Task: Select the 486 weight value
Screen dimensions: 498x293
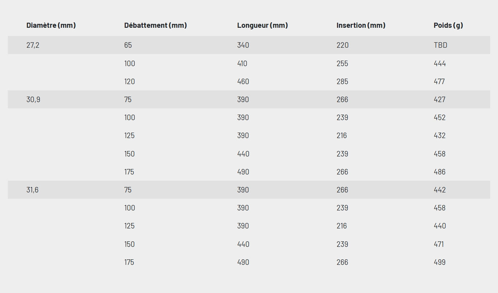Action: [x=440, y=172]
